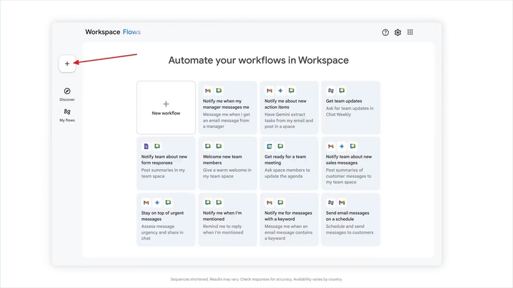Select 'Send email messages on a schedule' title
513x288 pixels.
[348, 216]
